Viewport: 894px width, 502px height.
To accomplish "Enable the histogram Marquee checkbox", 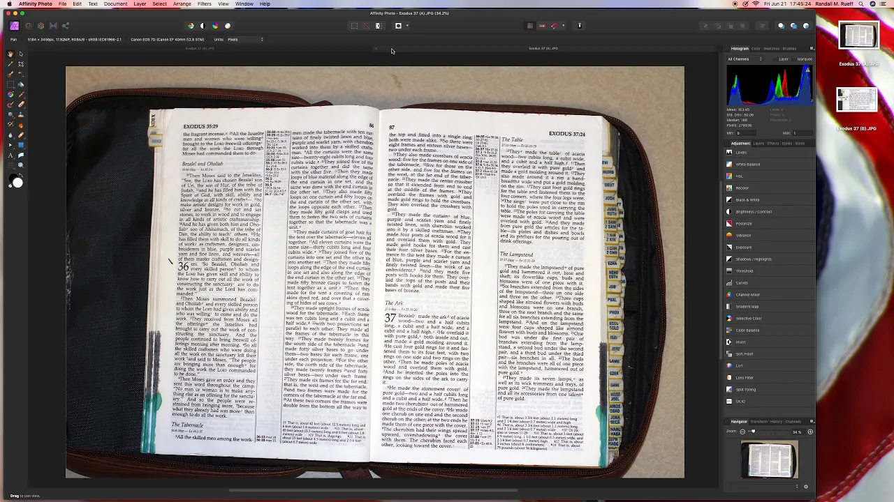I will click(x=794, y=59).
